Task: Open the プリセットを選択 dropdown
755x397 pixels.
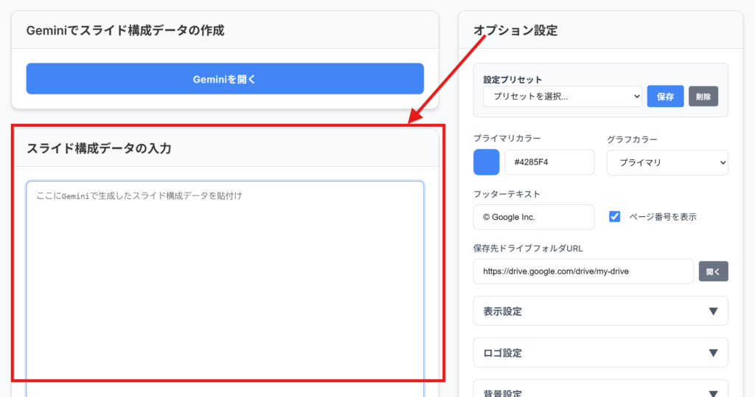Action: point(563,97)
